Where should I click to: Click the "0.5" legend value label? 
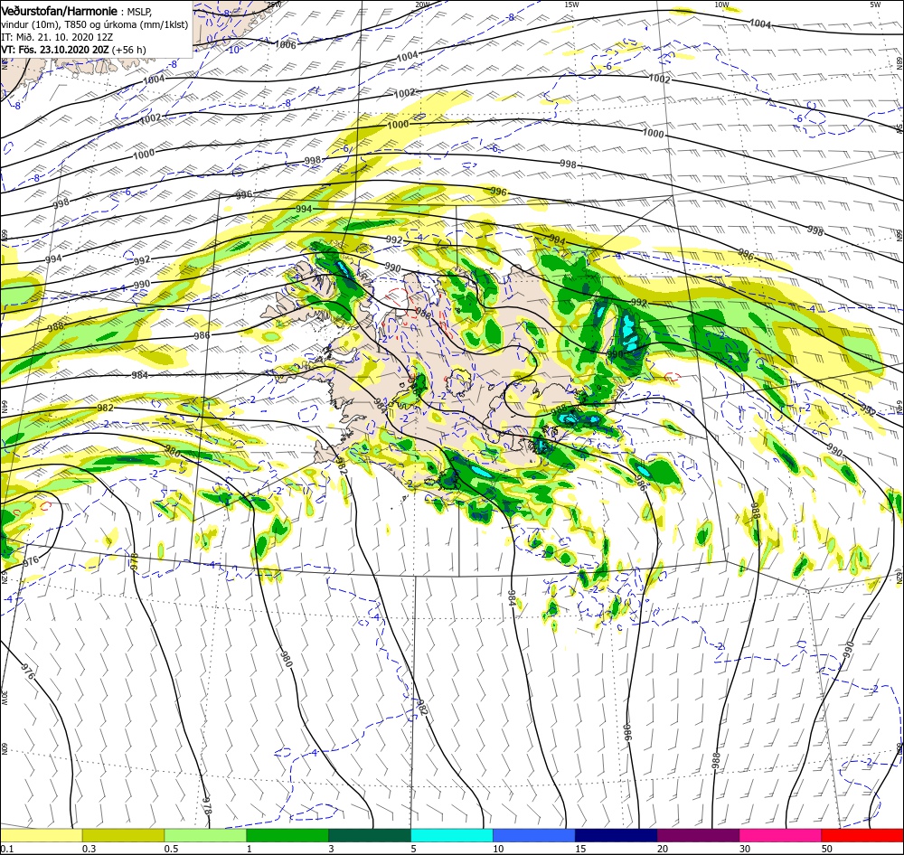click(171, 848)
